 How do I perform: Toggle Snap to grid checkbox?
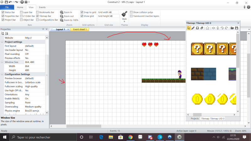(82, 12)
